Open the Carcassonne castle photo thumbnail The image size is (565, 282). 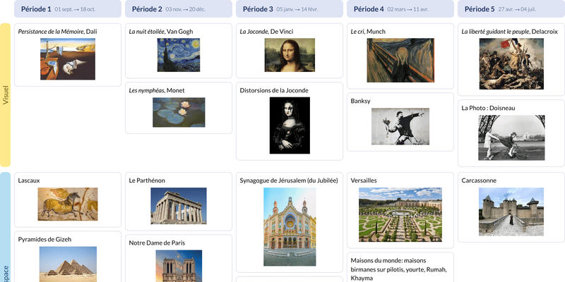[x=511, y=211]
